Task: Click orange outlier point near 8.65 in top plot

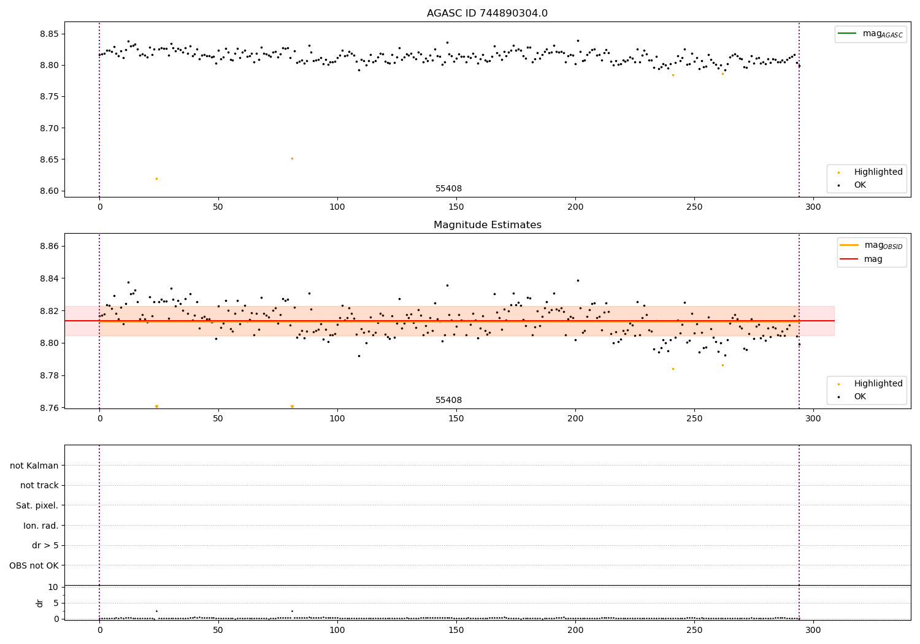Action: click(292, 158)
